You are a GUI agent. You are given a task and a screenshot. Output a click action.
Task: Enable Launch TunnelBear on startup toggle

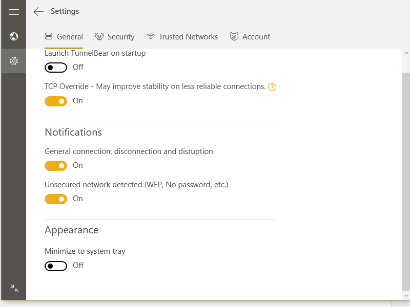click(56, 68)
